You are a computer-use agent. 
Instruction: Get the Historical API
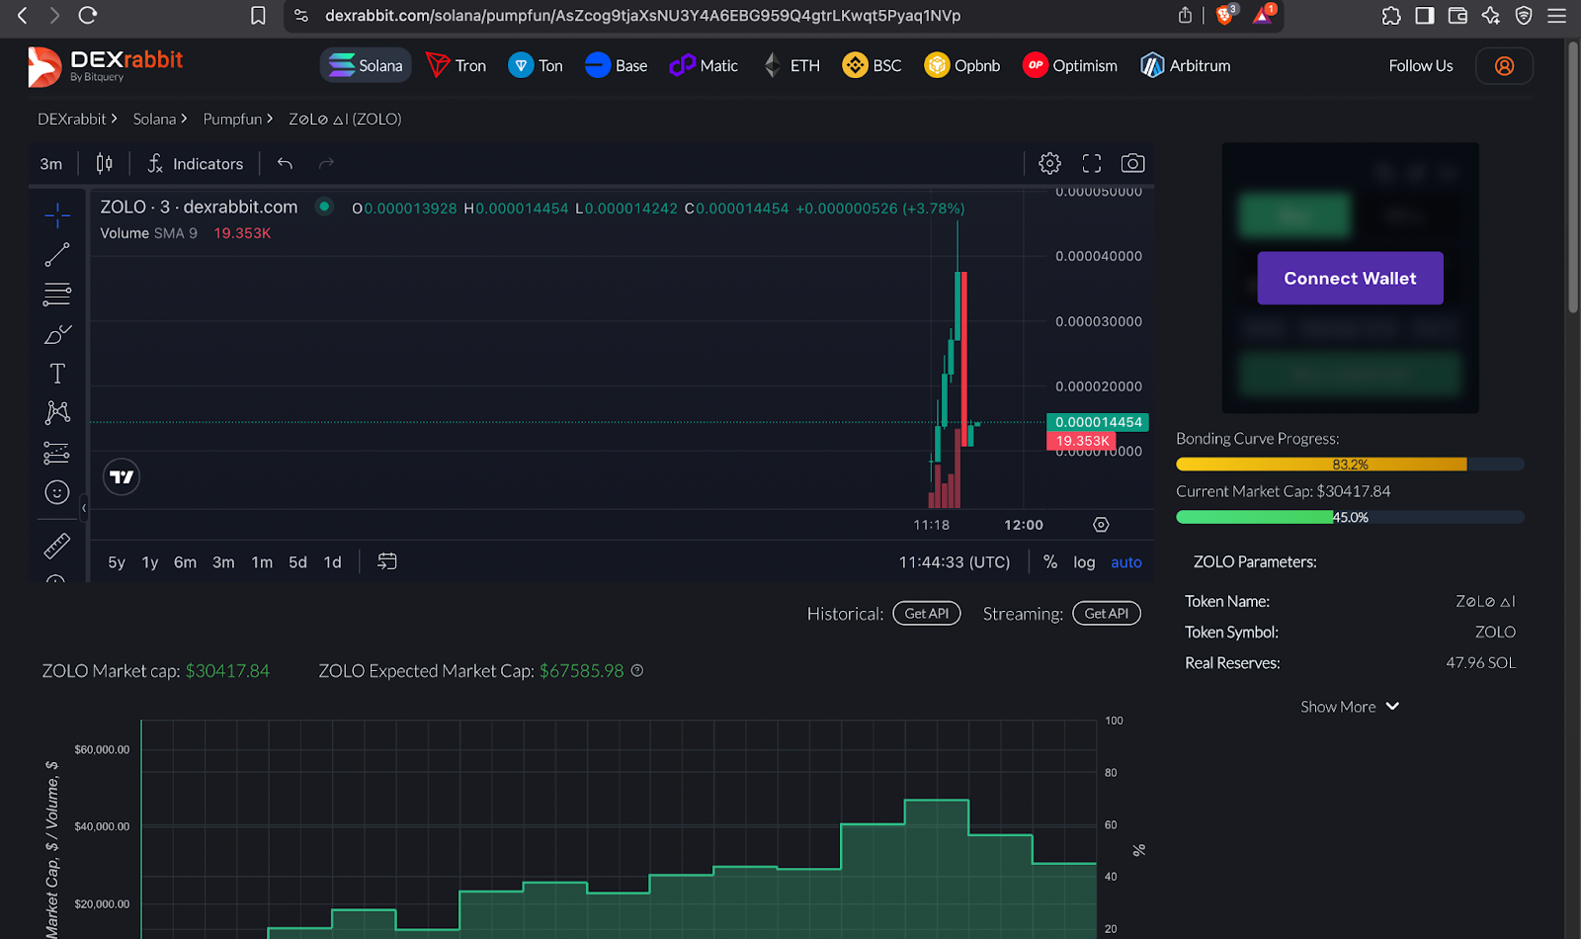tap(927, 614)
